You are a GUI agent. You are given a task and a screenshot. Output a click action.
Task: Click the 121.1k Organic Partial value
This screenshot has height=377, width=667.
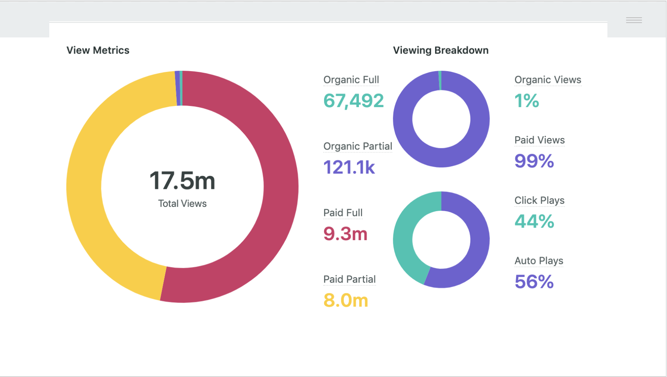[x=349, y=167]
